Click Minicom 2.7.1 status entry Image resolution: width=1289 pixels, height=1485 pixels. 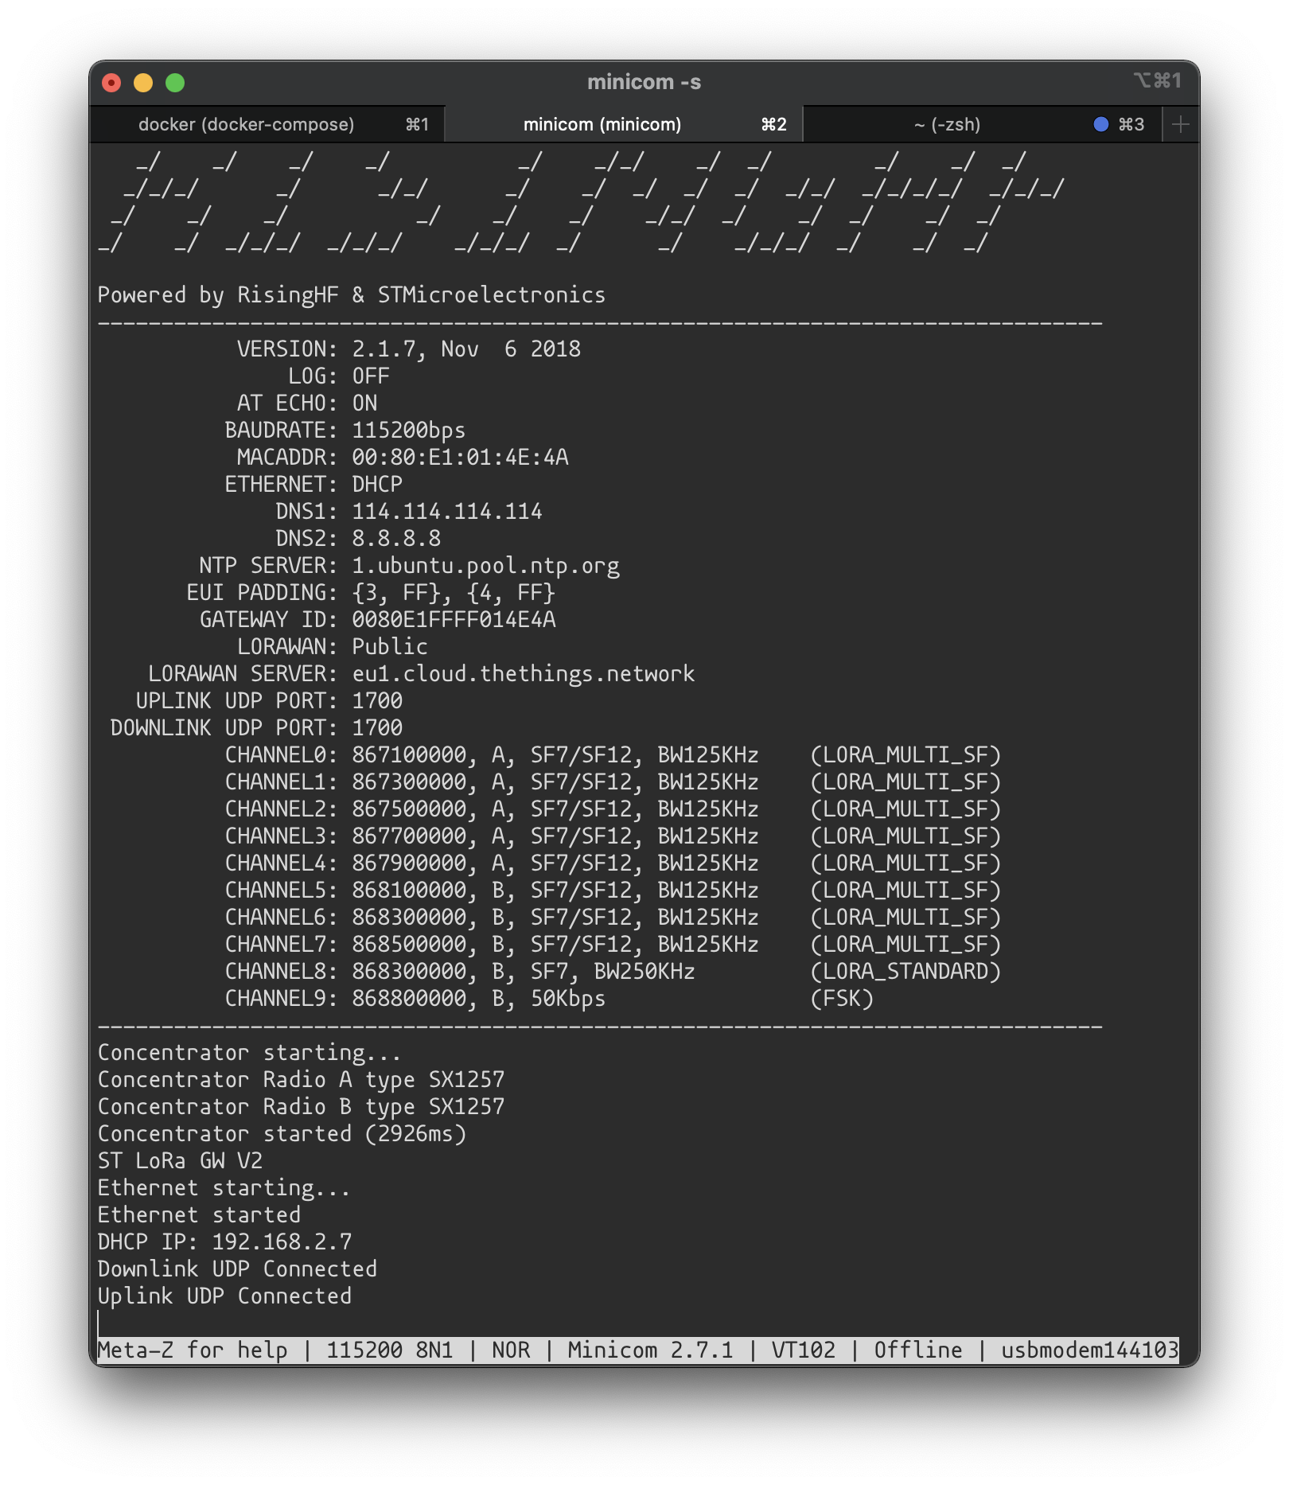coord(651,1351)
